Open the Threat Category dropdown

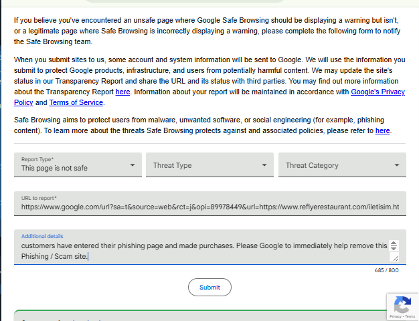342,165
